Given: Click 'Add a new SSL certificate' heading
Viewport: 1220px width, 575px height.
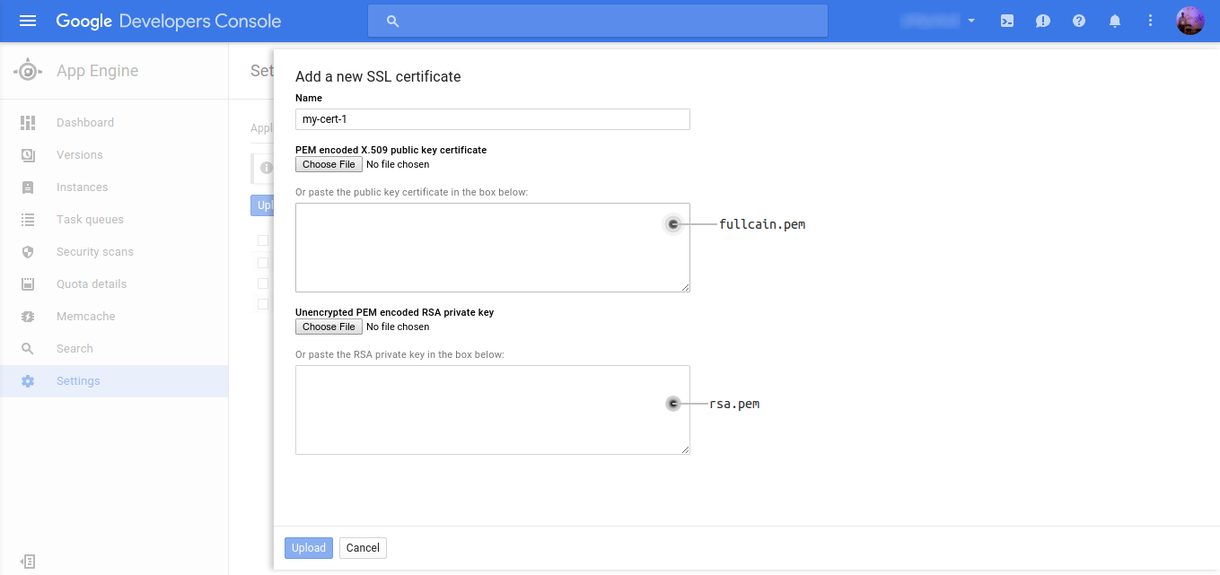Looking at the screenshot, I should point(378,77).
